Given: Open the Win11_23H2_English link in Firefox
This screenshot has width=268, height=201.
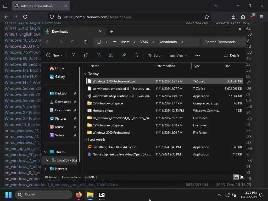Looking at the screenshot, I should pyautogui.click(x=23, y=28).
